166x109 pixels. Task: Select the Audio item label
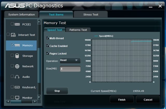point(26,77)
